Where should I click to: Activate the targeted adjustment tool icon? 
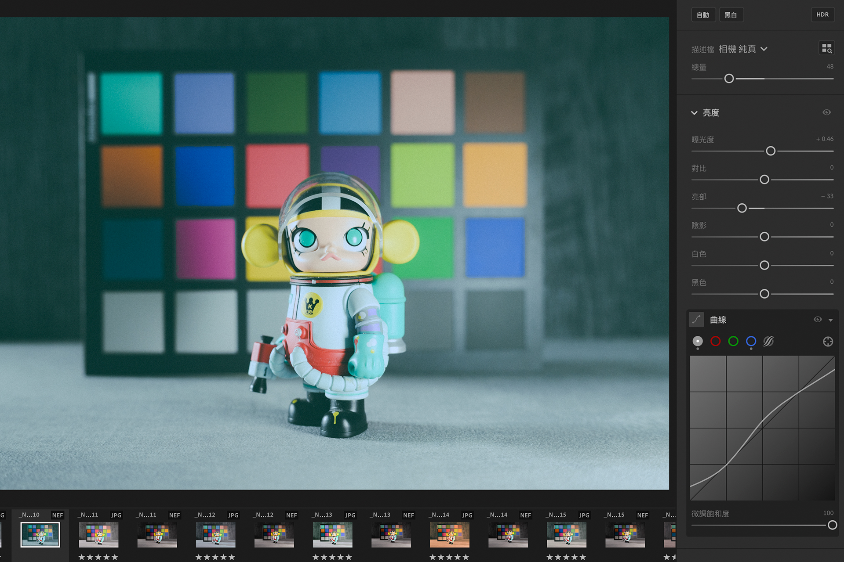(x=828, y=342)
